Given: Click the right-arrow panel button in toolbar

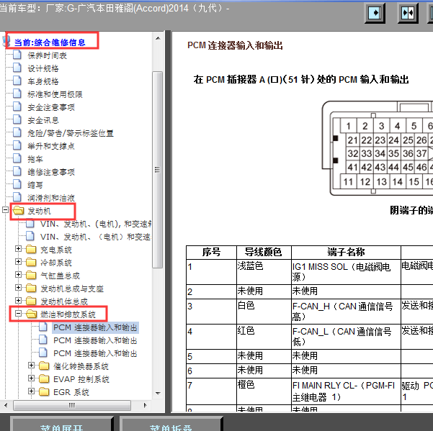Looking at the screenshot, I should [x=375, y=13].
